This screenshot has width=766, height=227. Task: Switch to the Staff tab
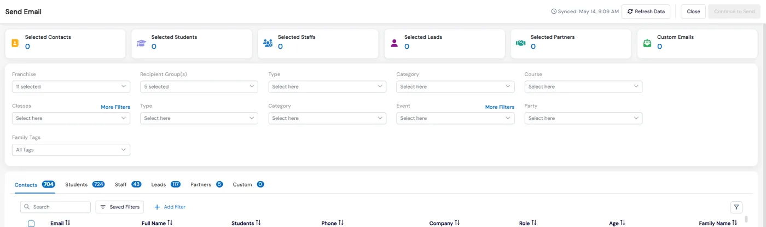point(128,185)
